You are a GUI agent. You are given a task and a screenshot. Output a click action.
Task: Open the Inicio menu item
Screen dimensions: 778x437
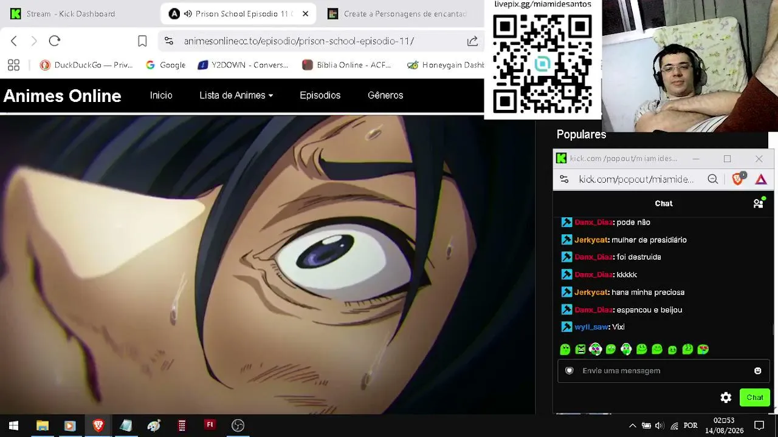tap(161, 95)
